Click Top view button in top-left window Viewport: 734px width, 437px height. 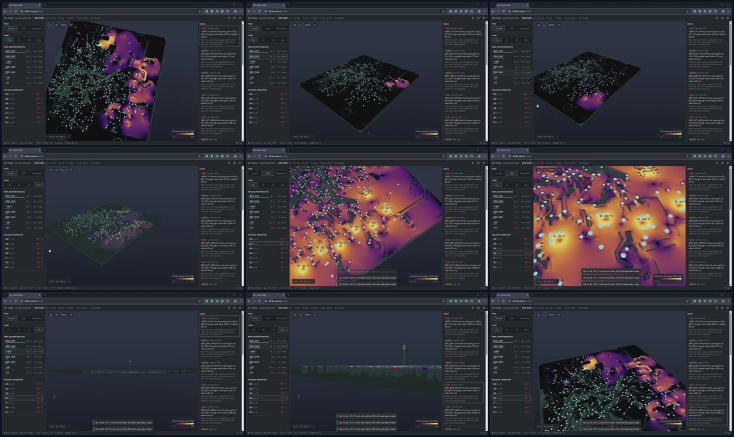pos(50,25)
